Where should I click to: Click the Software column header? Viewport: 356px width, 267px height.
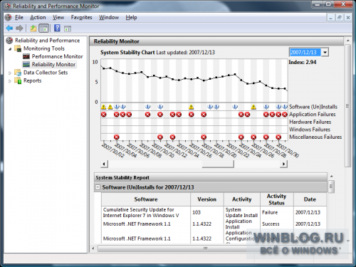click(146, 199)
